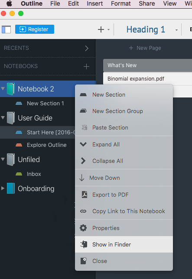Choose Move Down from context menu
This screenshot has height=279, width=192.
(124, 178)
